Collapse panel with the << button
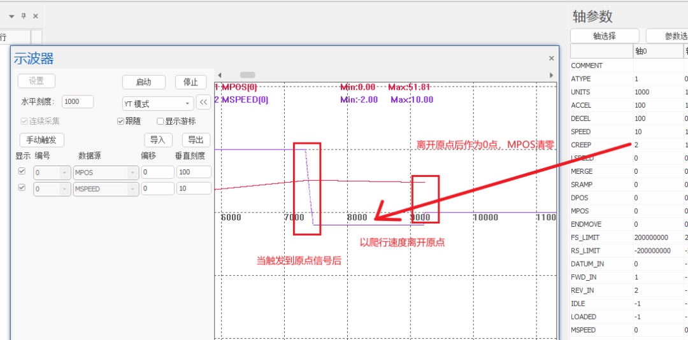The width and height of the screenshot is (688, 340). point(203,103)
